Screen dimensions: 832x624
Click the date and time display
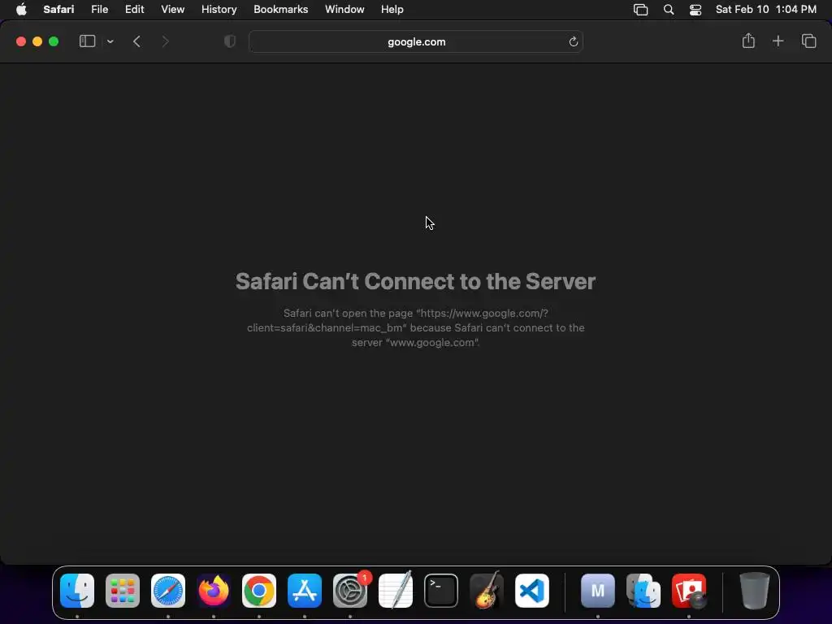tap(765, 10)
